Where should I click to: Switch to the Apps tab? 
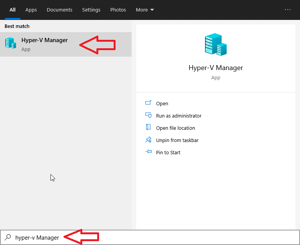point(31,10)
